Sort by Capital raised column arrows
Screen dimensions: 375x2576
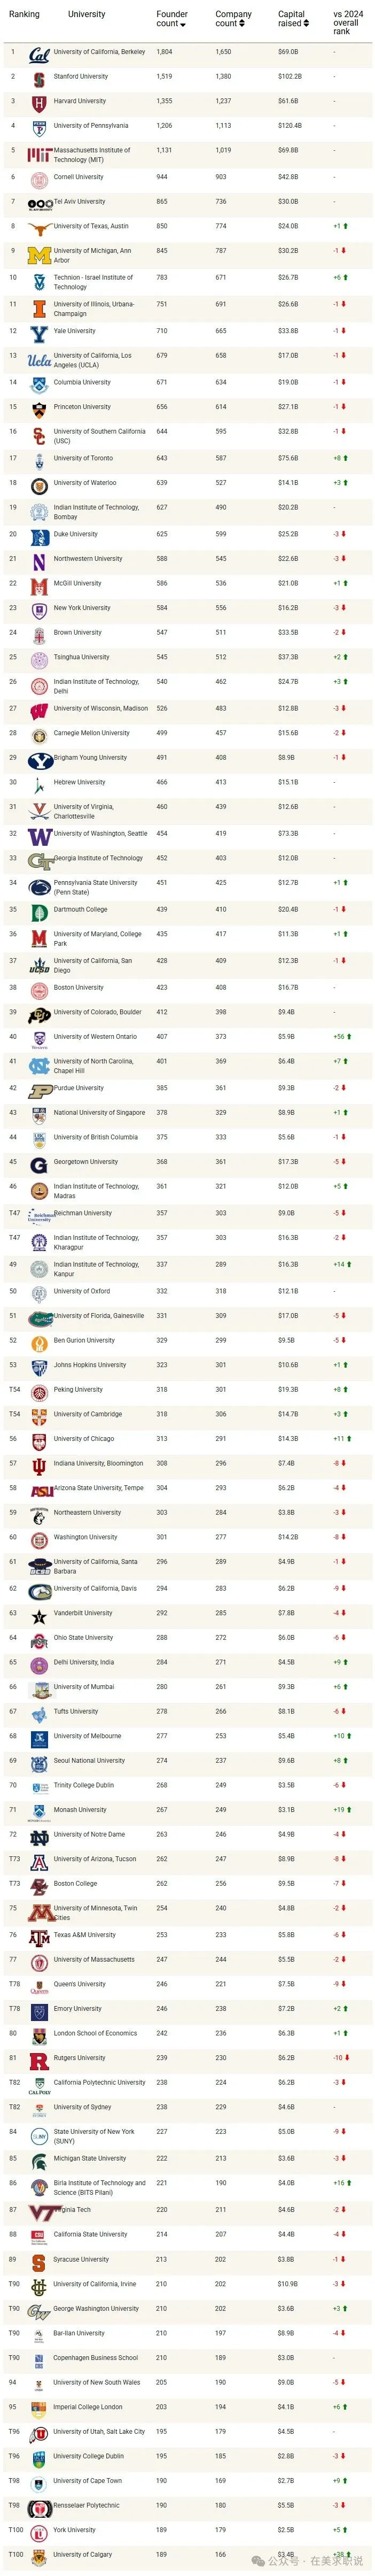[306, 23]
